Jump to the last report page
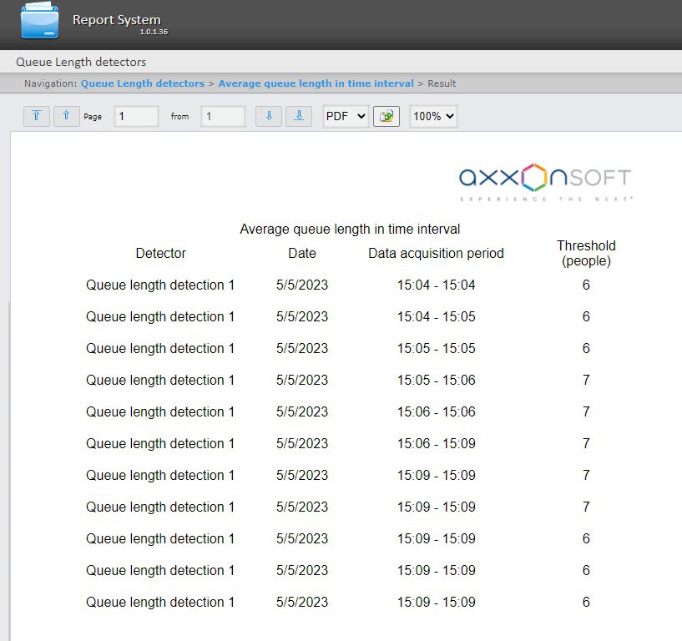The image size is (682, 641). [x=299, y=116]
